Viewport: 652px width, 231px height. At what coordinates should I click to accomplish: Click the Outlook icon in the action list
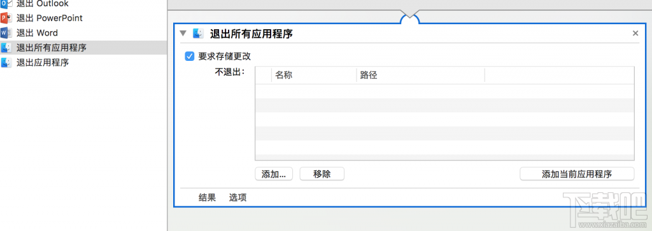(6, 4)
